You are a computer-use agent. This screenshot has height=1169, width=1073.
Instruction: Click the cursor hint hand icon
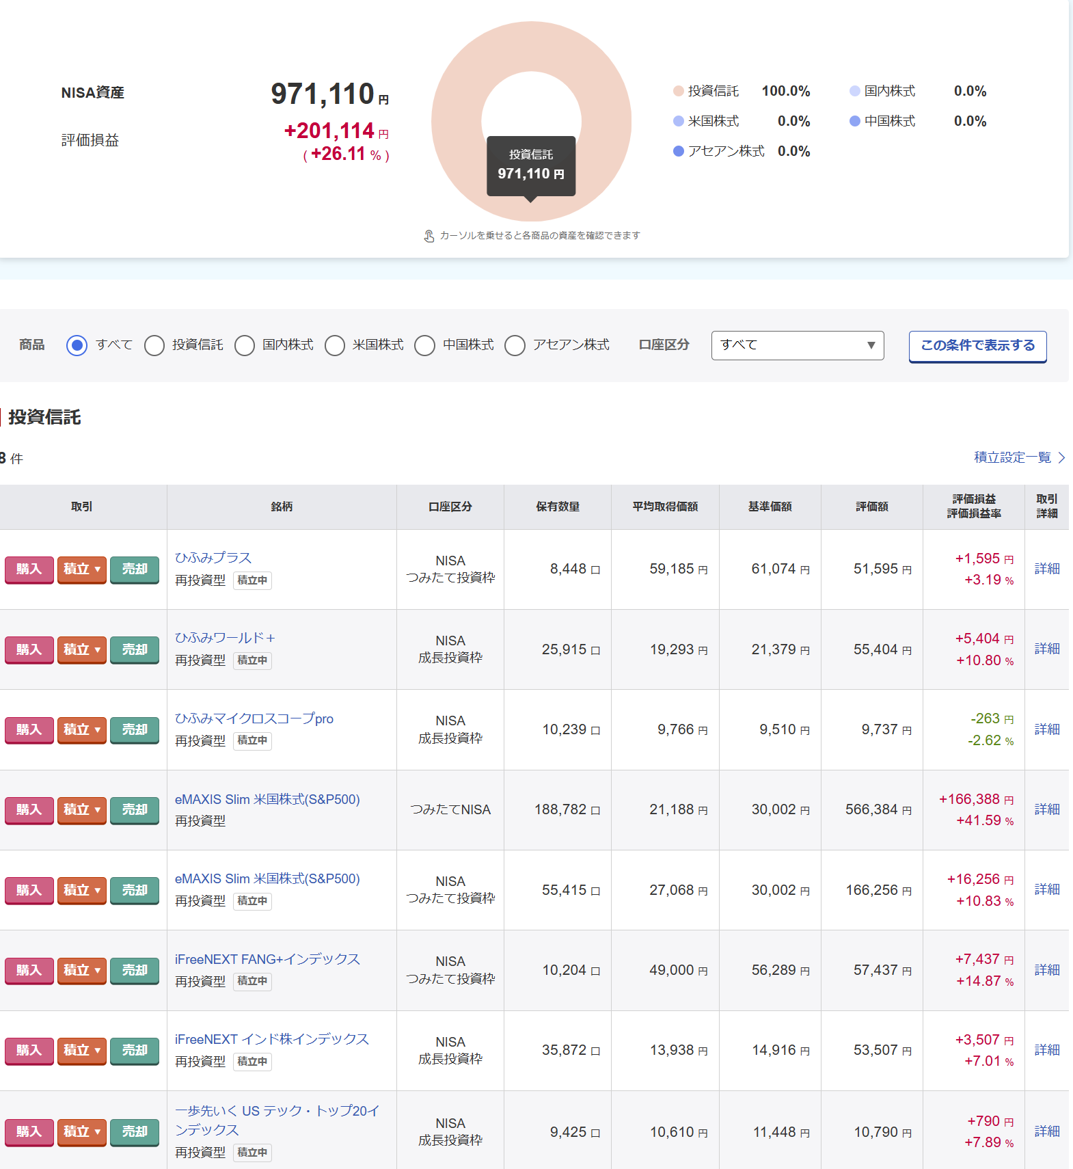[429, 236]
